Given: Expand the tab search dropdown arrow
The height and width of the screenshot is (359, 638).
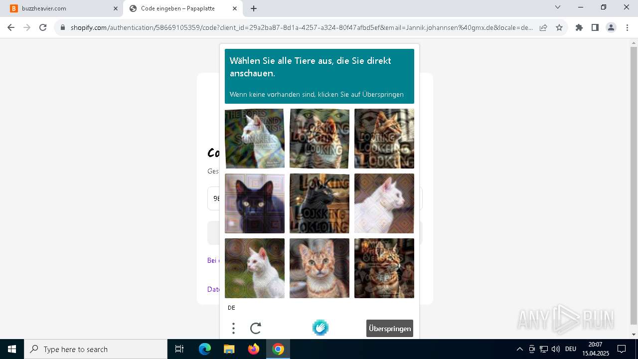Looking at the screenshot, I should click(558, 7).
